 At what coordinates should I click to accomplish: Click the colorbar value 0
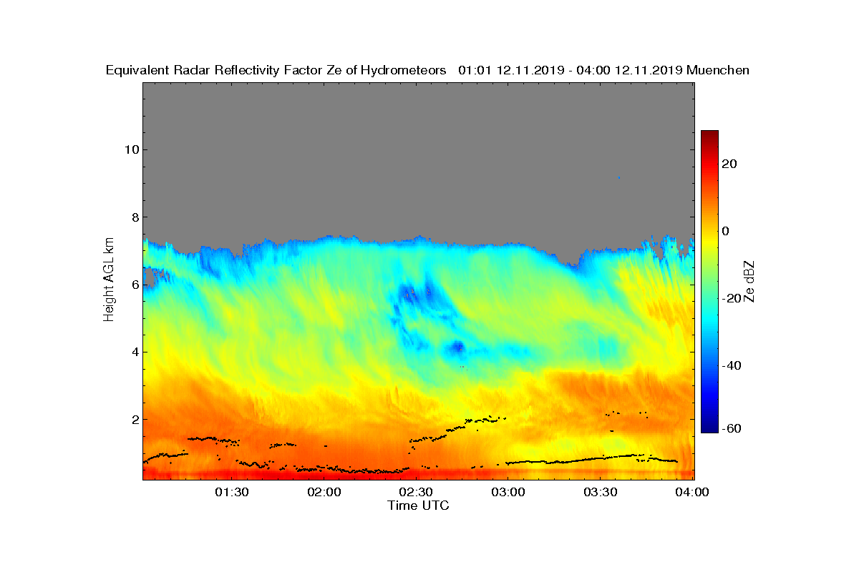pos(725,231)
